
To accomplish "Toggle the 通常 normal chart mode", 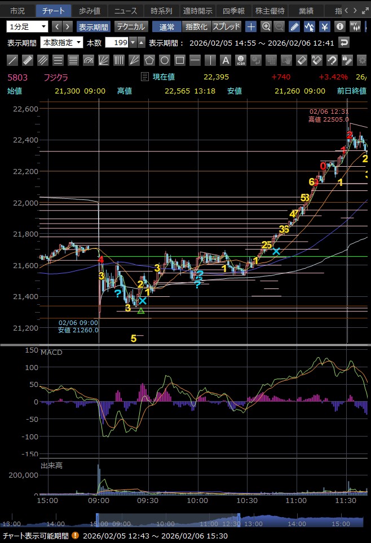I will coord(167,26).
